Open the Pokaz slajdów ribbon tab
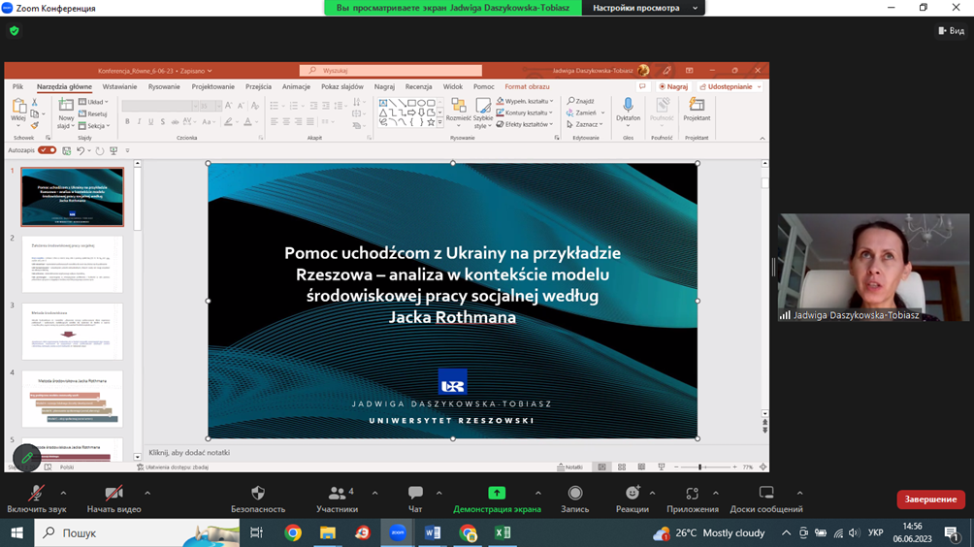Image resolution: width=974 pixels, height=547 pixels. [342, 87]
